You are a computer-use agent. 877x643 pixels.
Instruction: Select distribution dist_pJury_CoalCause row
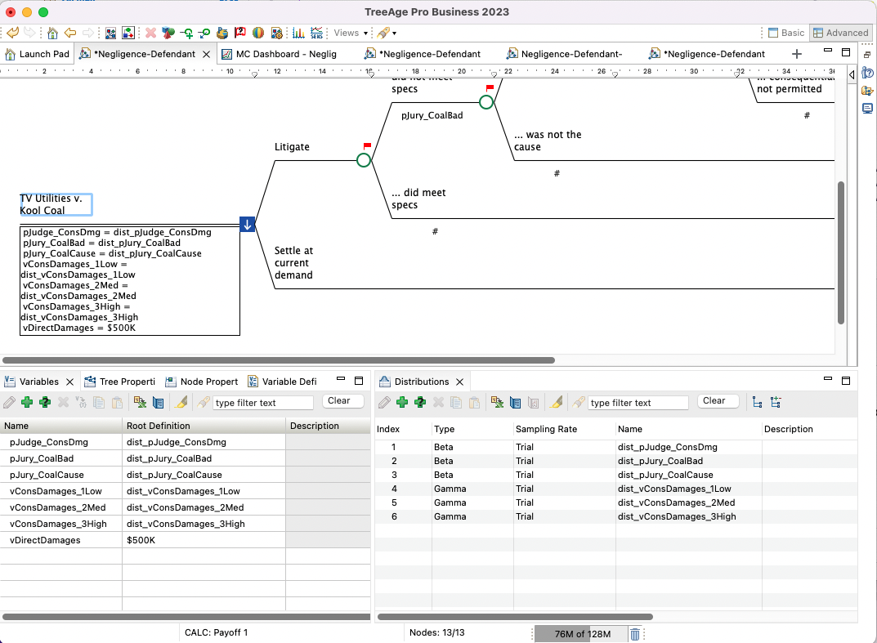coord(615,475)
